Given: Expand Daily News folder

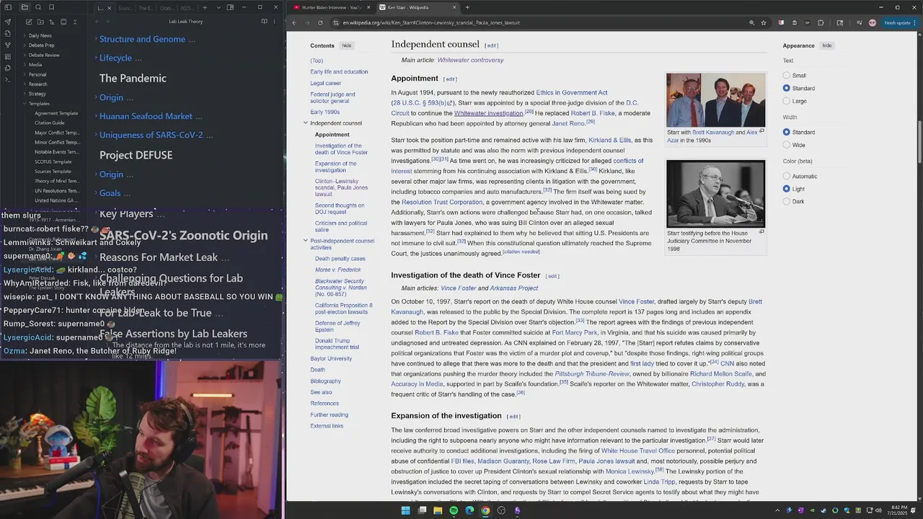Looking at the screenshot, I should [40, 35].
